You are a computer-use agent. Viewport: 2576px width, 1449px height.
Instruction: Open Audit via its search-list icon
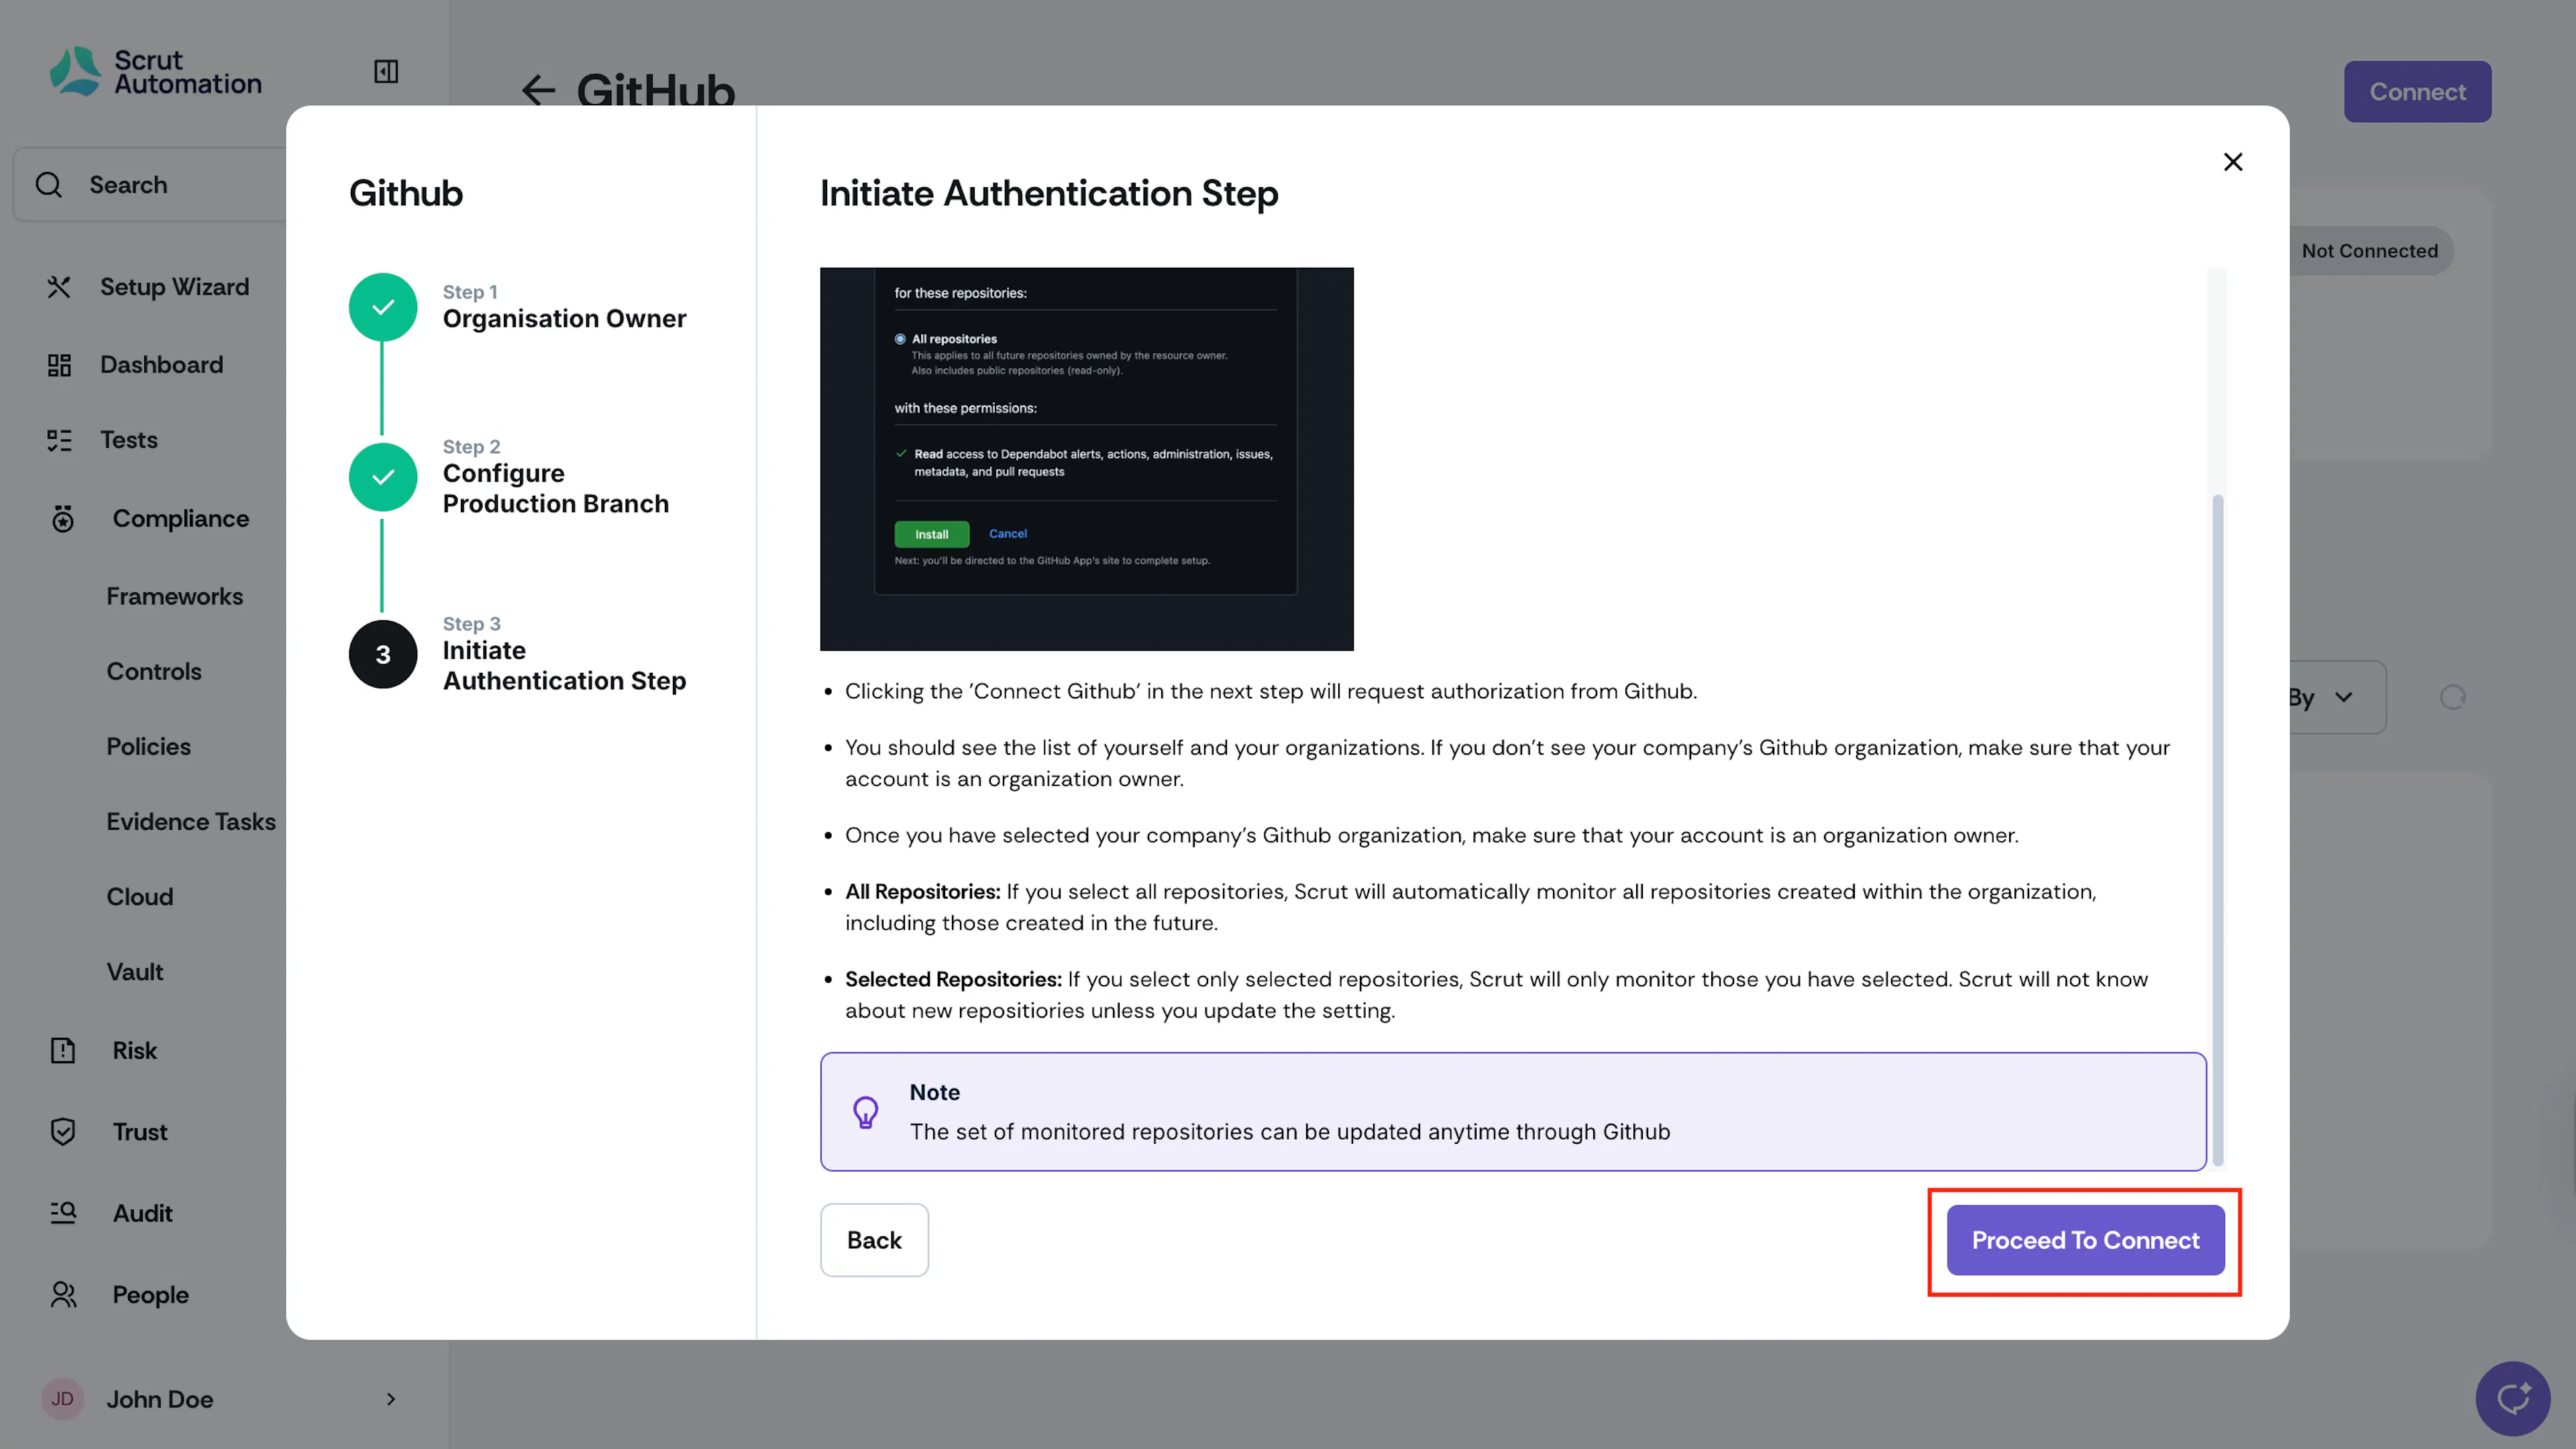63,1213
